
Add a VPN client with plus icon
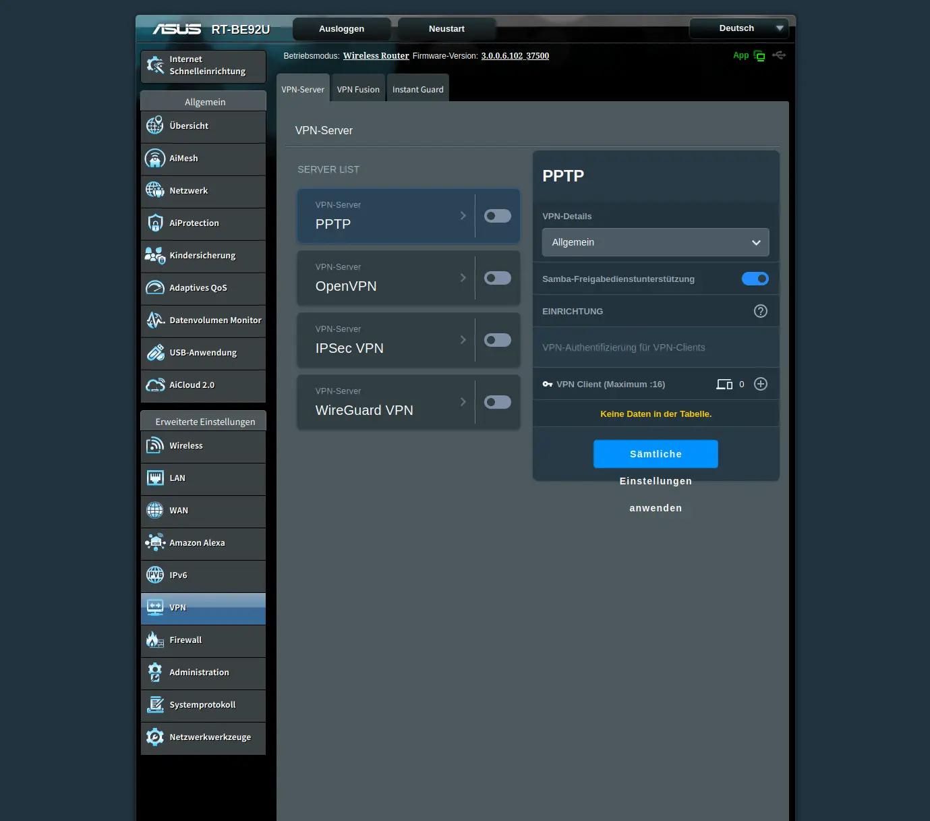click(x=760, y=384)
